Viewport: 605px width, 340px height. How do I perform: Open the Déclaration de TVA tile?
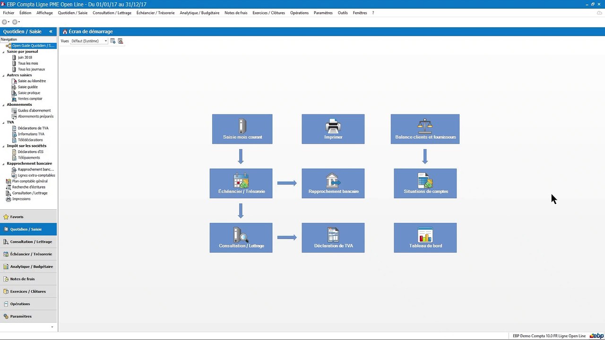[333, 238]
